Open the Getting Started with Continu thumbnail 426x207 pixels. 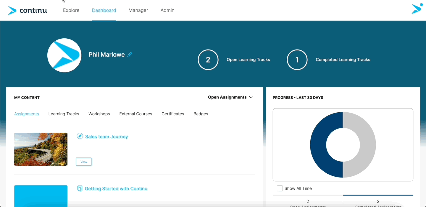(x=41, y=196)
